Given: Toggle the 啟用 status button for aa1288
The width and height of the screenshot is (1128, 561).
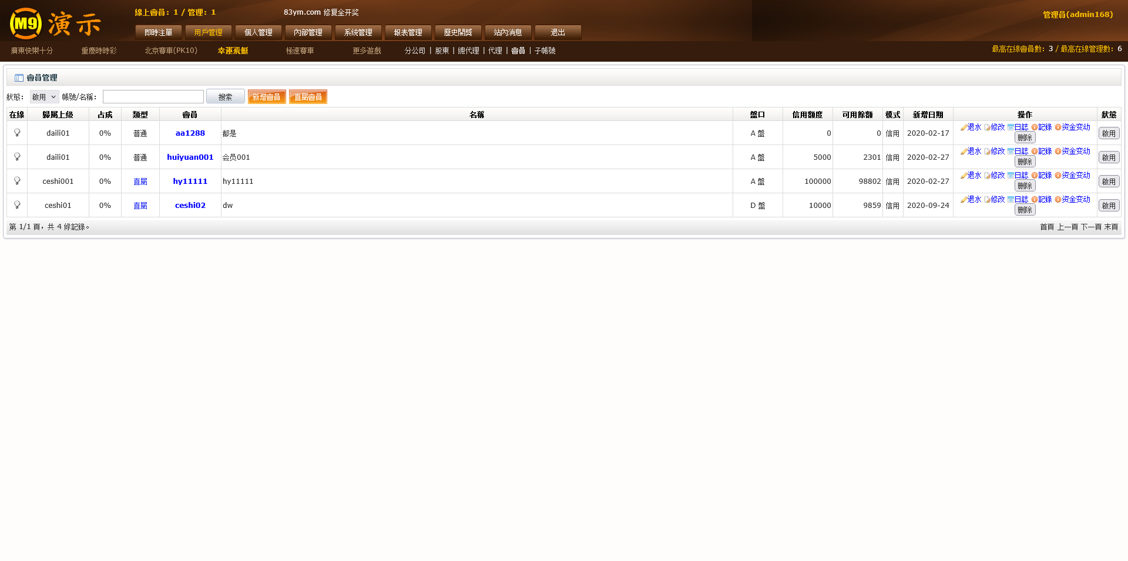Looking at the screenshot, I should pyautogui.click(x=1109, y=133).
